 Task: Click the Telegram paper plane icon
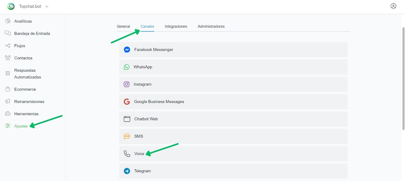tap(127, 171)
